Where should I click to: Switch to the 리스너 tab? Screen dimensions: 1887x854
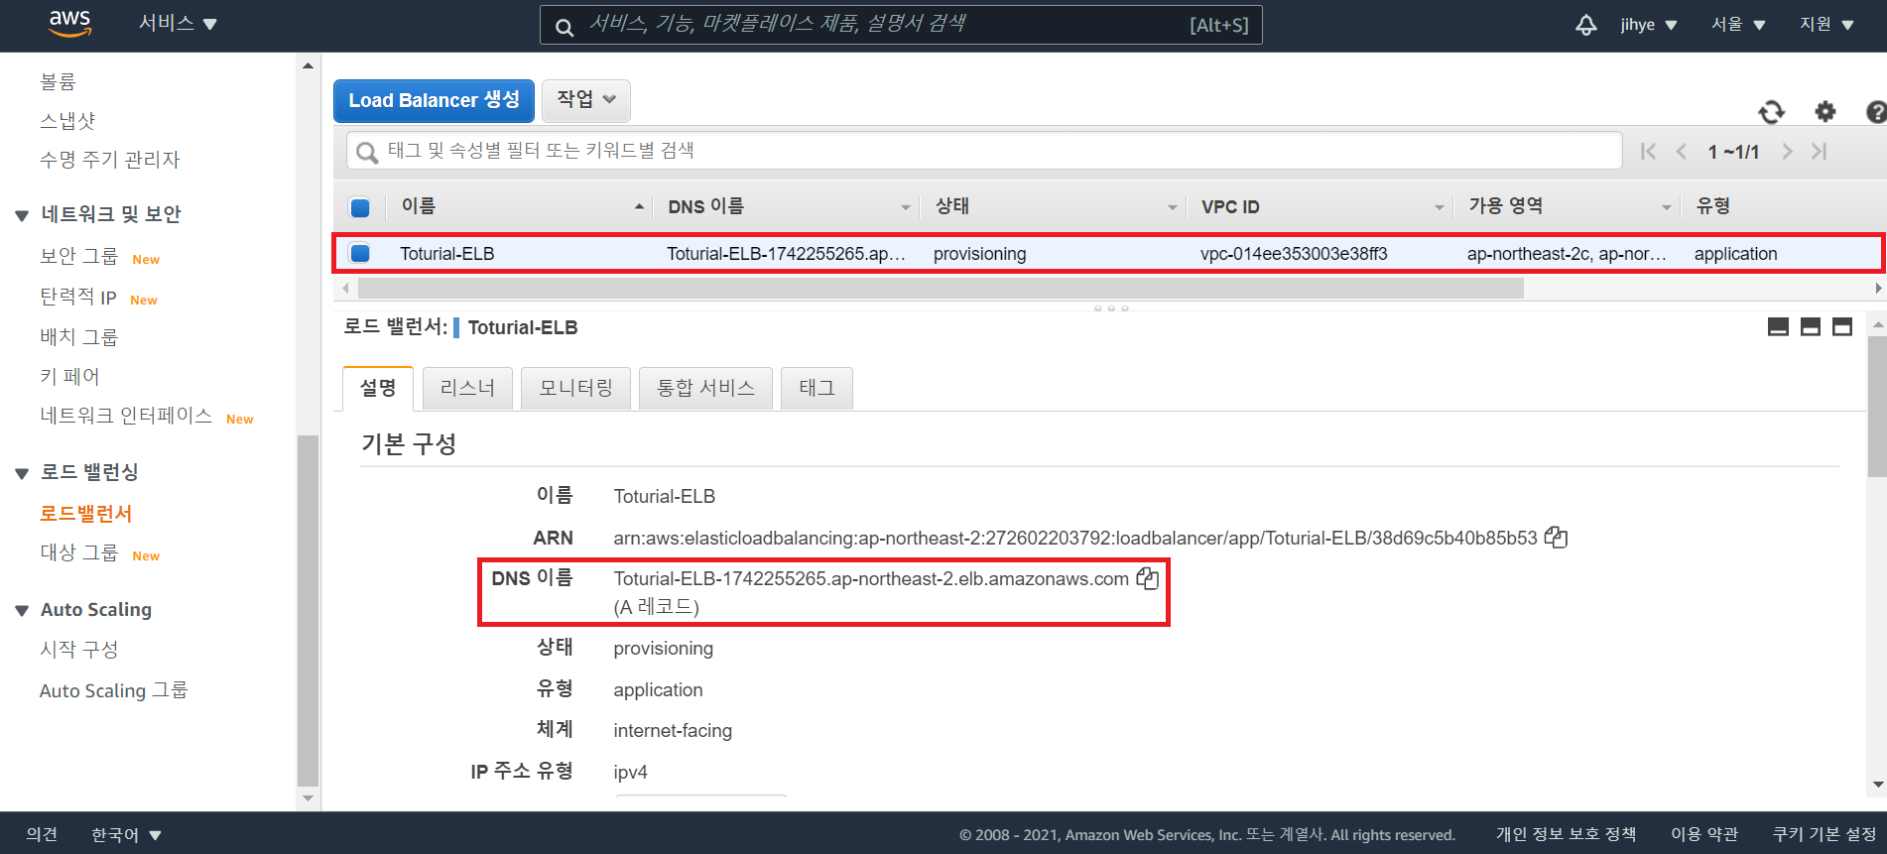[467, 388]
